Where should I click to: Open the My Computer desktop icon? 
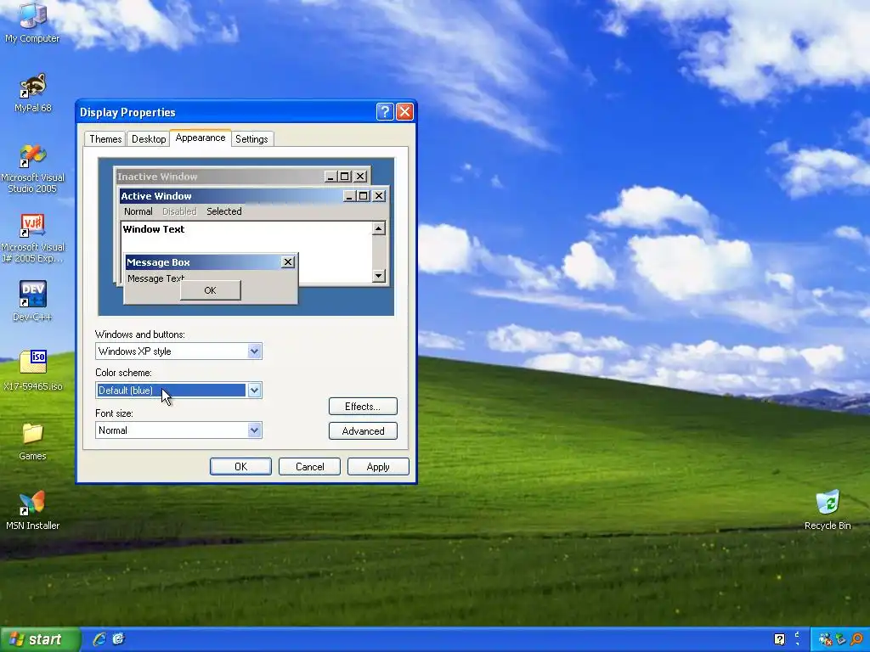[32, 23]
